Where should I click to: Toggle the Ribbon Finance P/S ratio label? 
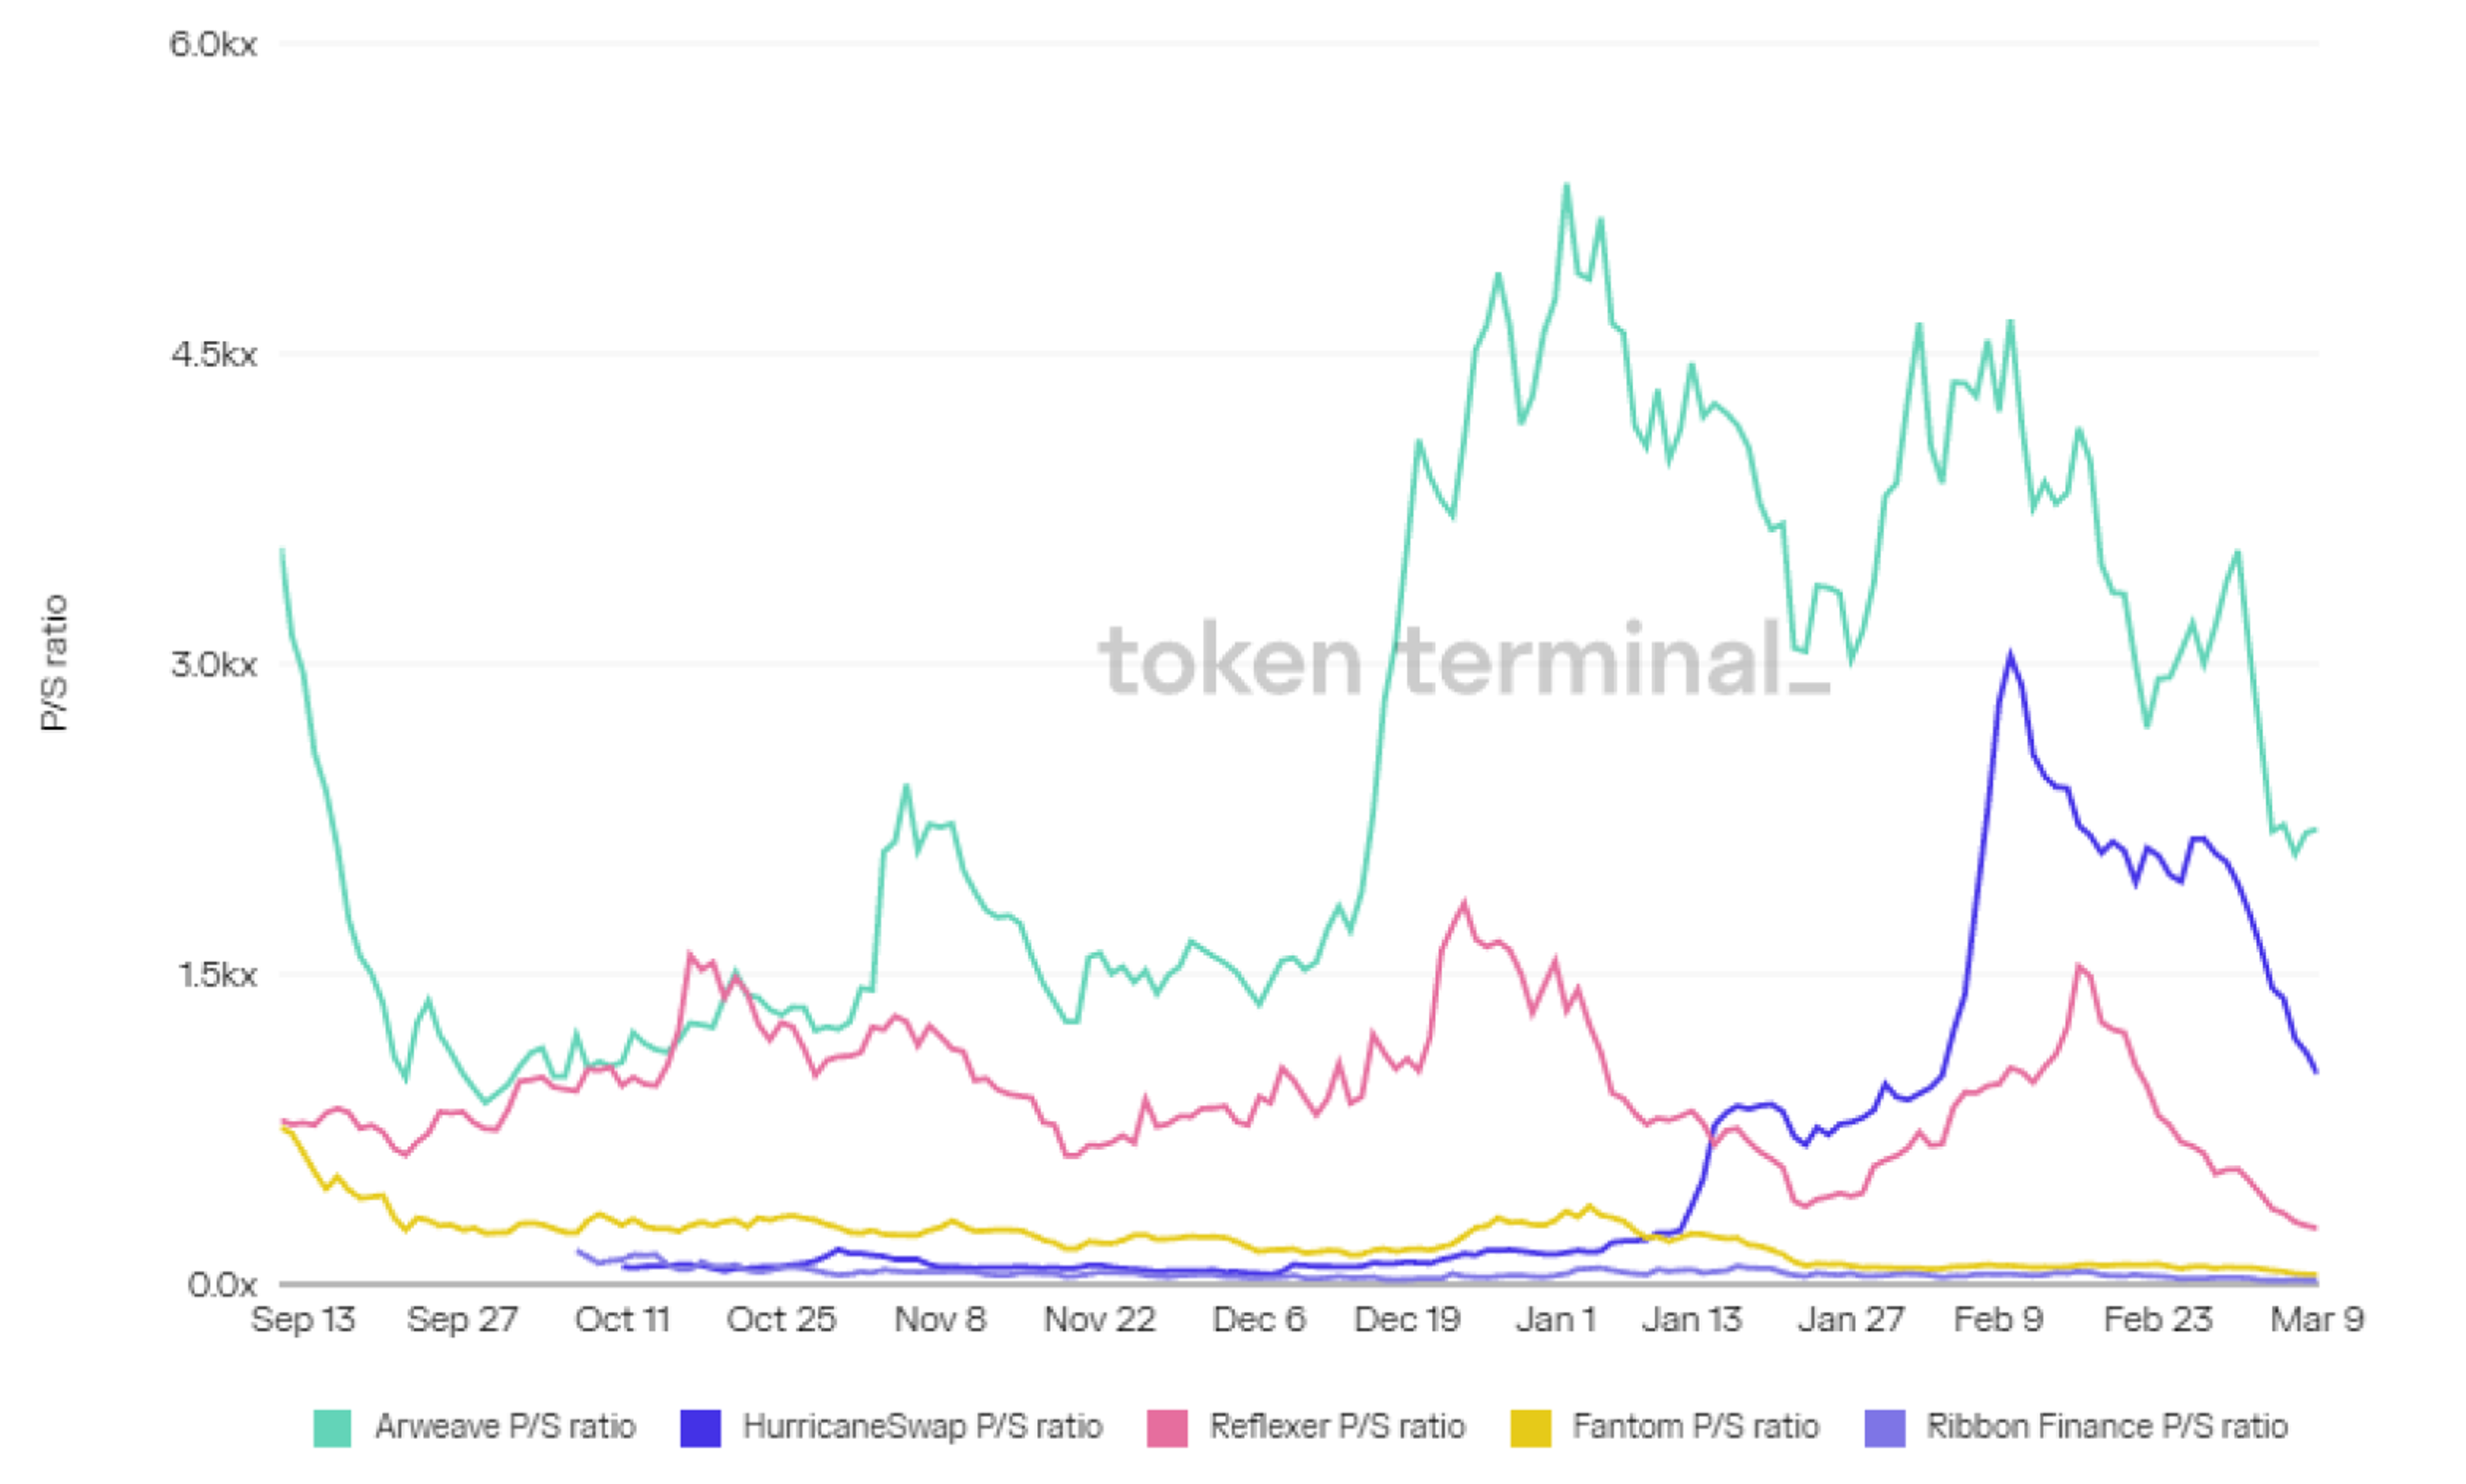click(2107, 1426)
